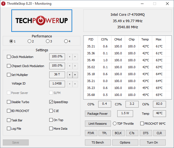The image size is (174, 148).
Task: Click the FID value 35.49 in table
Action: pyautogui.click(x=91, y=60)
